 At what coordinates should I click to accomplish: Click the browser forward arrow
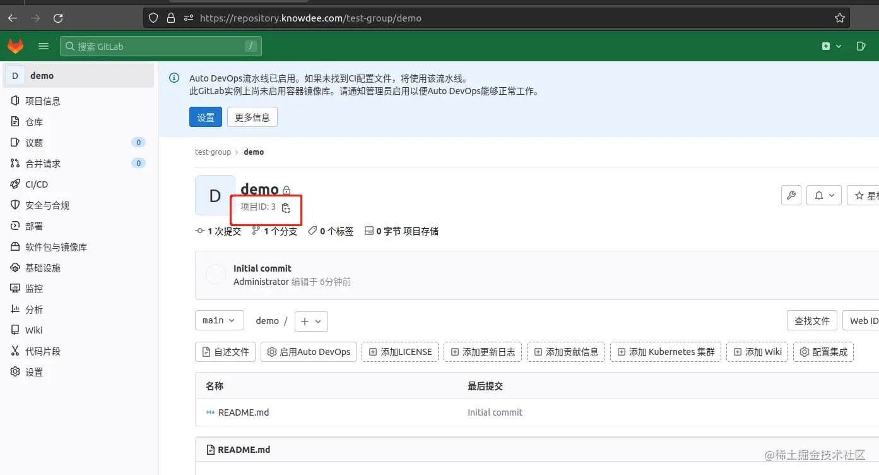[35, 18]
